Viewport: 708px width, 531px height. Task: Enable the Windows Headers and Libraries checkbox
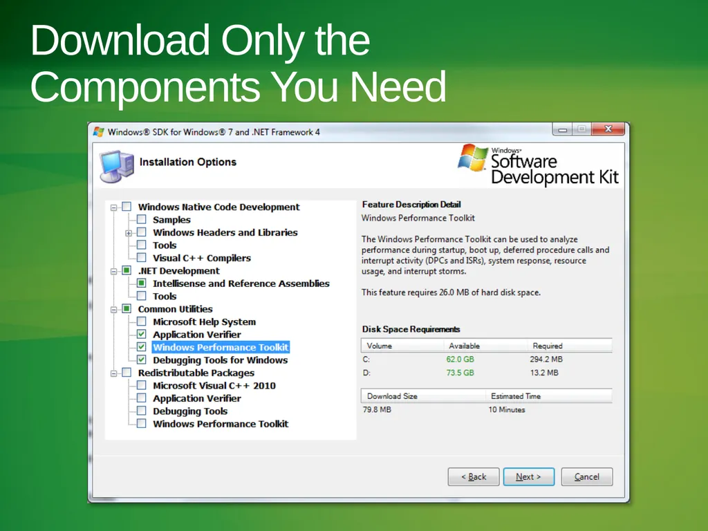[x=142, y=232]
